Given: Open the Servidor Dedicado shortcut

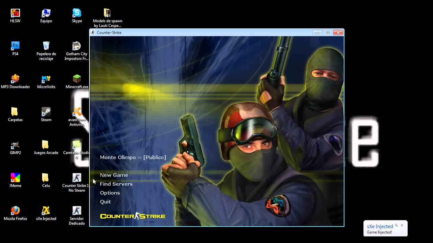Looking at the screenshot, I should pos(77,216).
